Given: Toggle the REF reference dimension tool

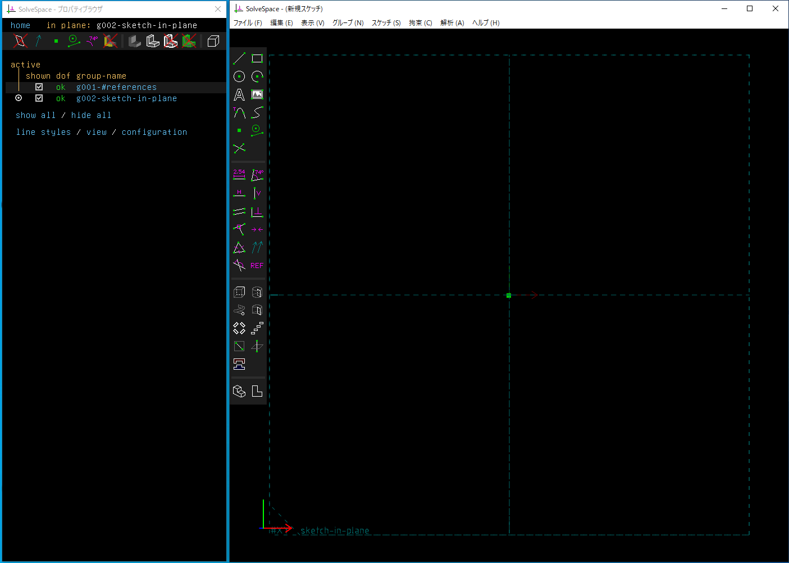Looking at the screenshot, I should (x=257, y=265).
